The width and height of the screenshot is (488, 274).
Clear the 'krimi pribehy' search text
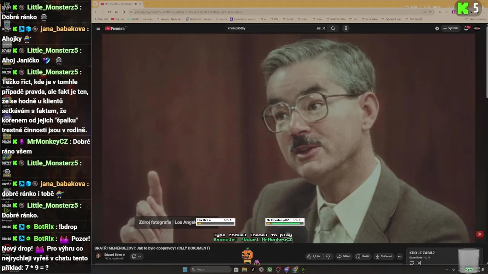(x=324, y=28)
